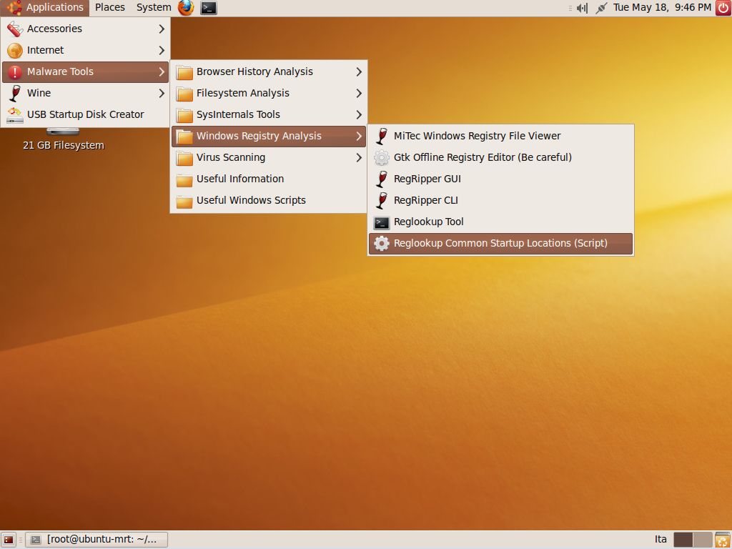
Task: Choose the RegRipper CLI entry
Action: click(500, 201)
